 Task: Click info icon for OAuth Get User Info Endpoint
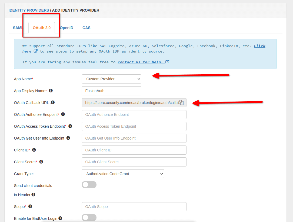[x=68, y=138]
